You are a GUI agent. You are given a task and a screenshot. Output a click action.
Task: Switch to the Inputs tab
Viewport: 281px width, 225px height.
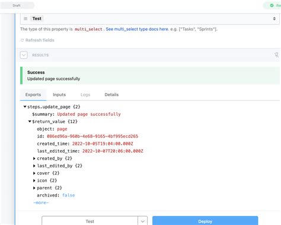coord(59,95)
